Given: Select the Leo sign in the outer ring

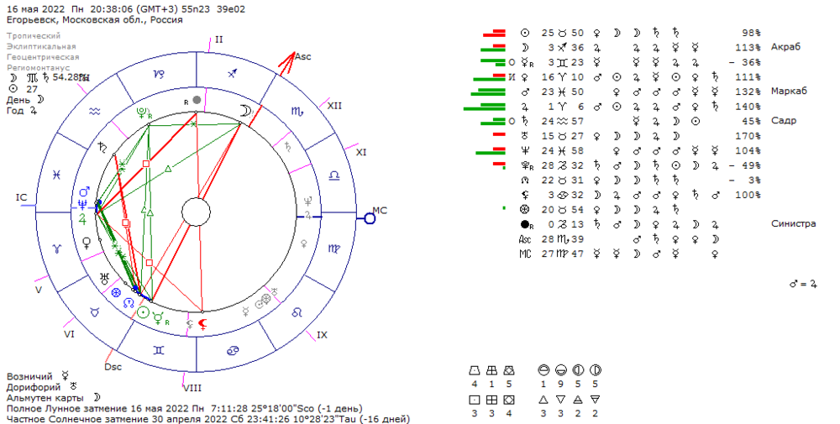Looking at the screenshot, I should pos(297,312).
